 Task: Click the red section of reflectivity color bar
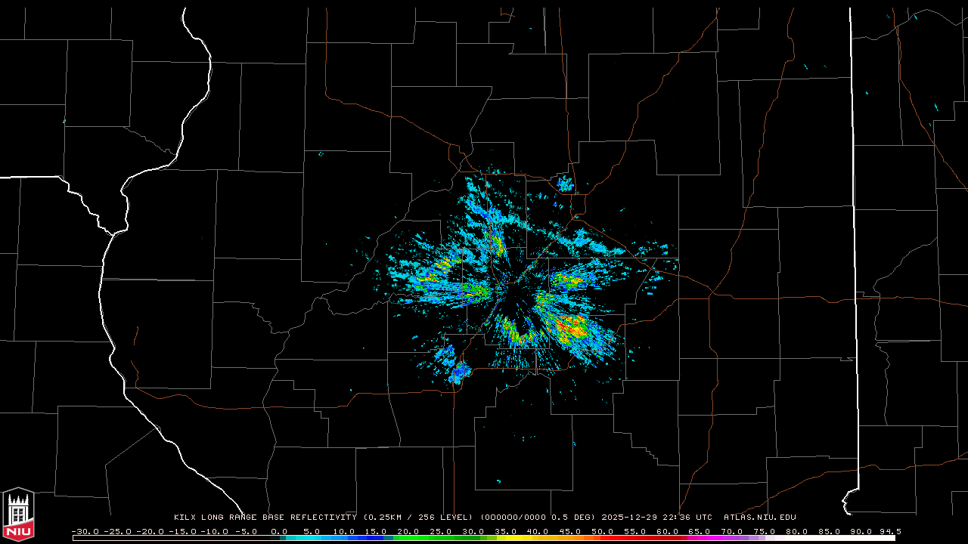643,538
